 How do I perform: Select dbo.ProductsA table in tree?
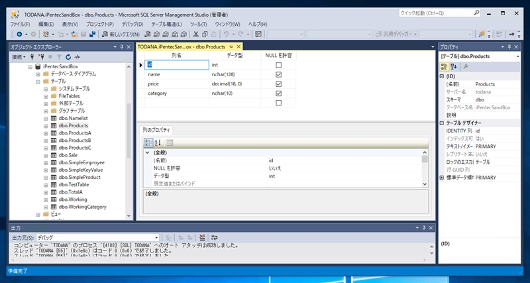point(75,133)
